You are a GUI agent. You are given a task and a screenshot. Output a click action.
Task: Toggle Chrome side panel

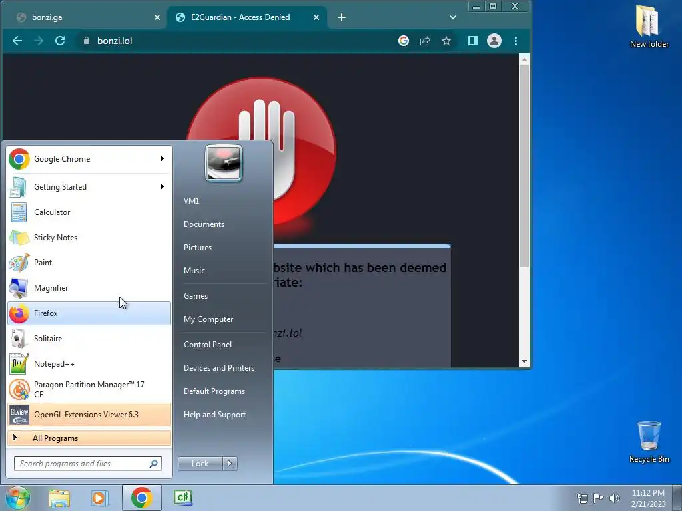[473, 41]
